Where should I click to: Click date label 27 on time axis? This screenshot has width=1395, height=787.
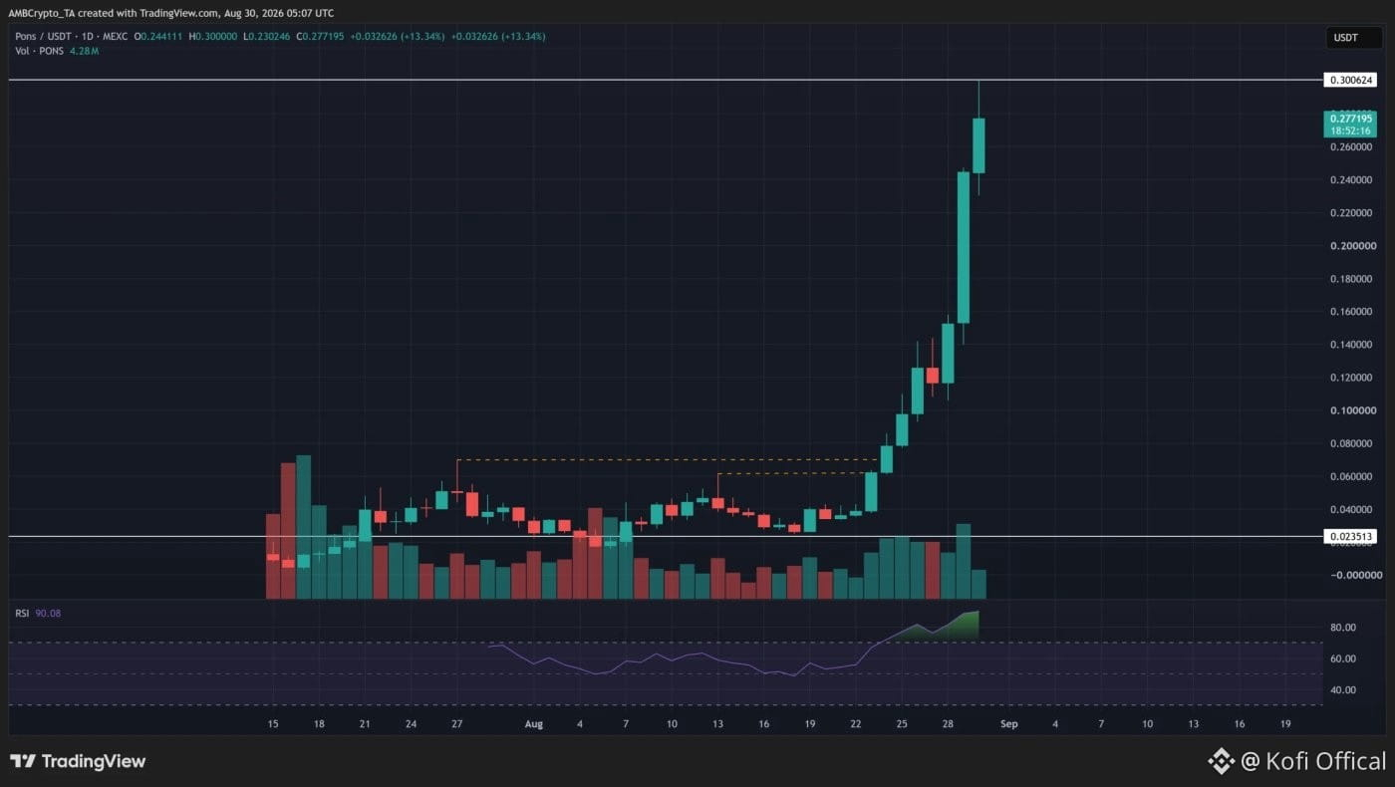[x=456, y=723]
